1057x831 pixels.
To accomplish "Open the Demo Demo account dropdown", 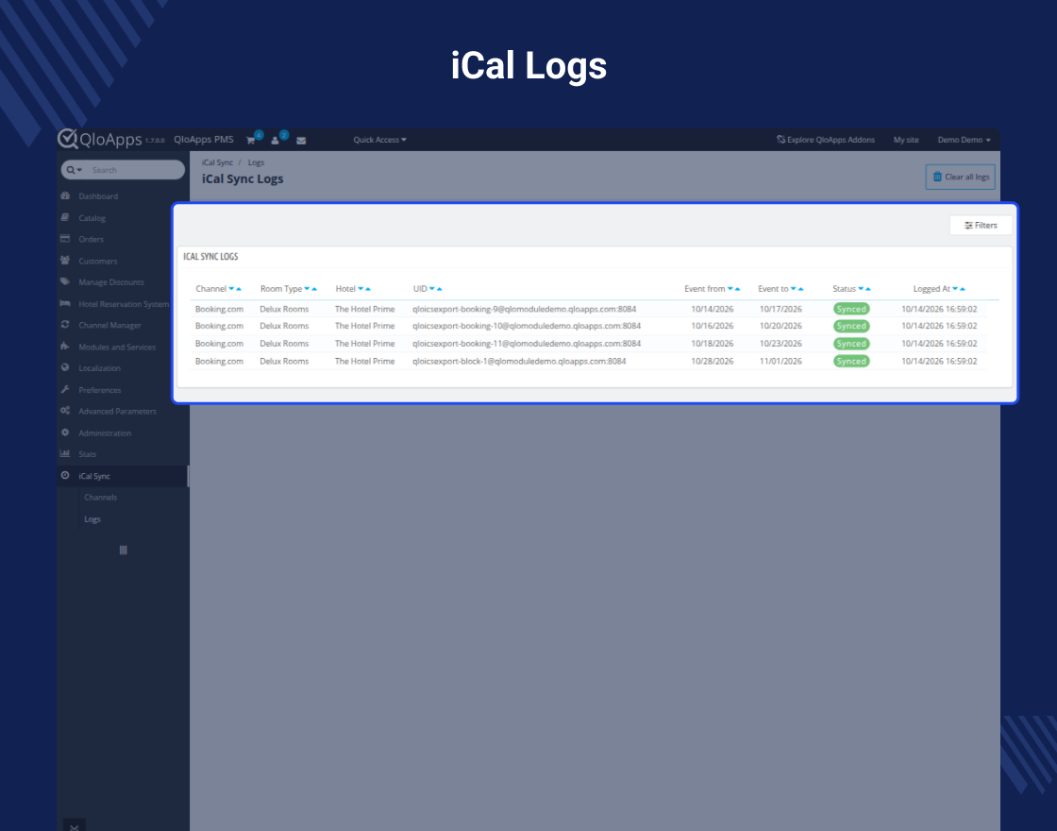I will 964,140.
